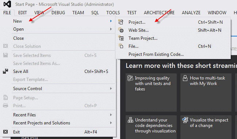
Task: Click the Alt+F4 shortcut text
Action: coord(91,132)
